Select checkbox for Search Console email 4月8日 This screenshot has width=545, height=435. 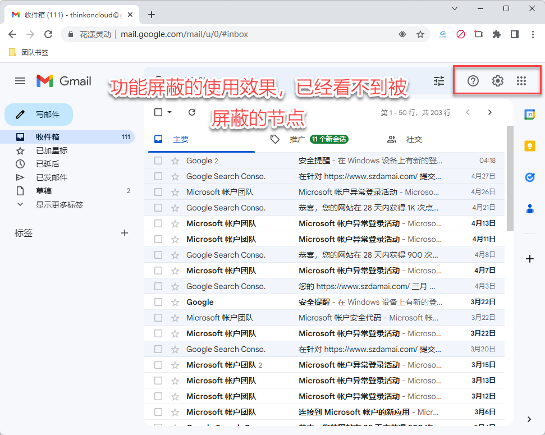point(158,255)
